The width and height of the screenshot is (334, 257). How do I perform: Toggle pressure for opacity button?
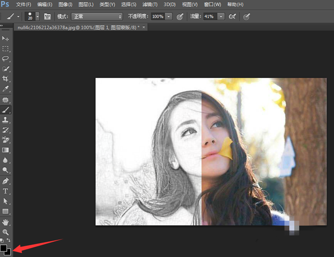coord(180,17)
